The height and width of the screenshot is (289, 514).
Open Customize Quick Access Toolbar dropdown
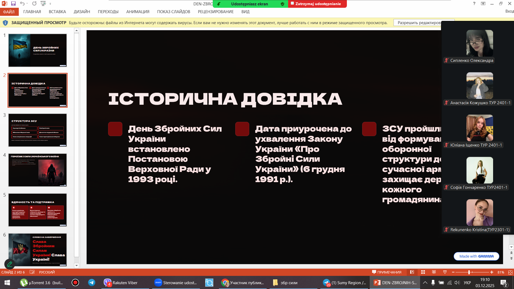[50, 4]
